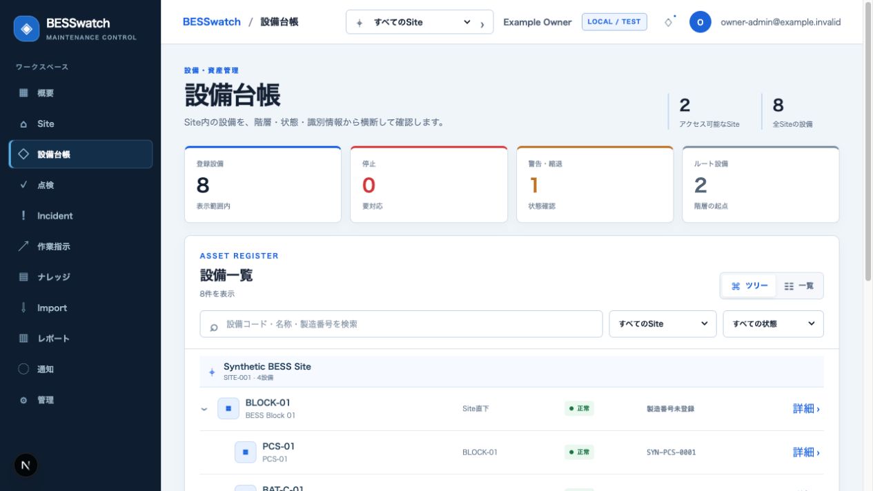Click the 正常 status badge for PCS-01
The width and height of the screenshot is (873, 491).
[579, 452]
